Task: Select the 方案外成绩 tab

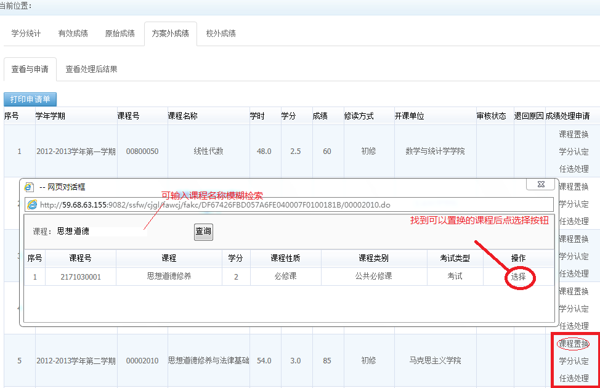Action: pos(171,33)
